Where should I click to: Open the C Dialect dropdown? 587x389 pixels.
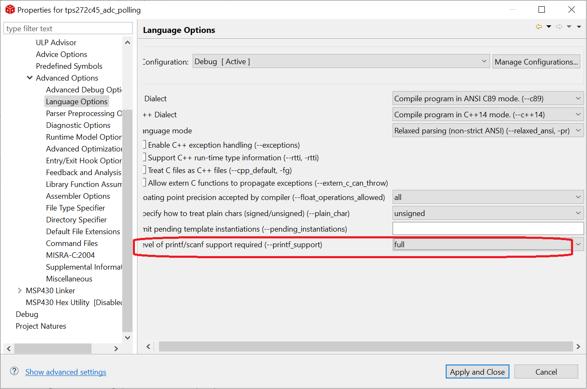tap(578, 98)
